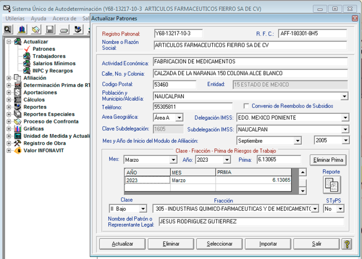Screen dimensions: 362x259
Task: Click the Determinación Prima de RT icon
Action: [x=18, y=85]
